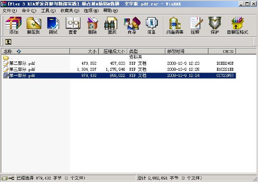Show archive 信息 (Info)
The height and width of the screenshot is (182, 258).
tap(151, 25)
